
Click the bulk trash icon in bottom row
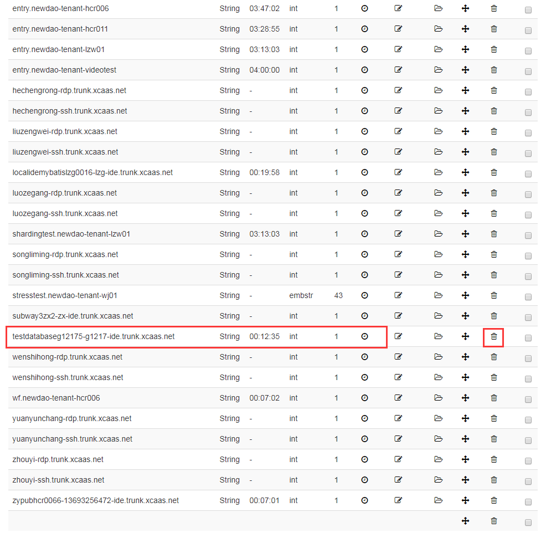494,521
